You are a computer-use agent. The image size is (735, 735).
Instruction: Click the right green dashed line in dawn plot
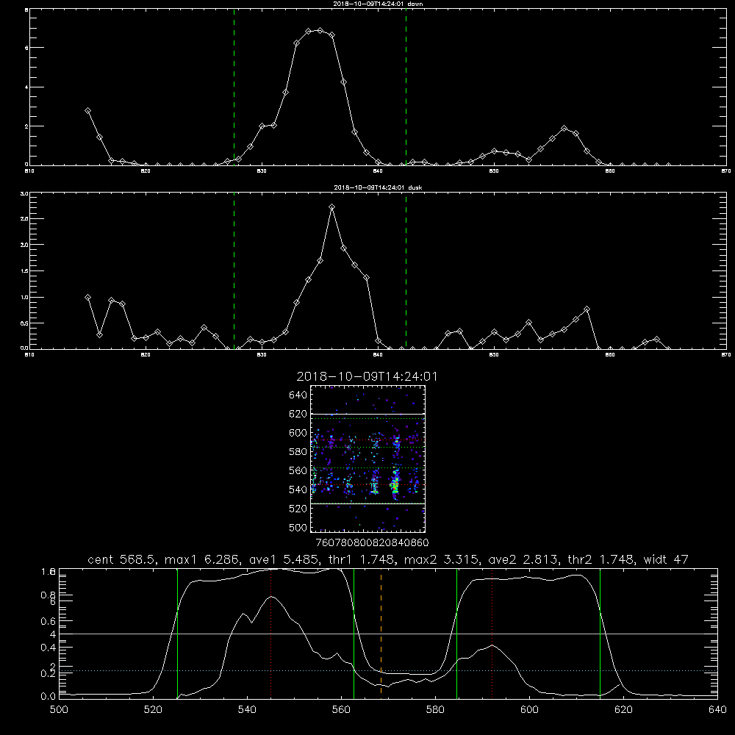point(406,87)
